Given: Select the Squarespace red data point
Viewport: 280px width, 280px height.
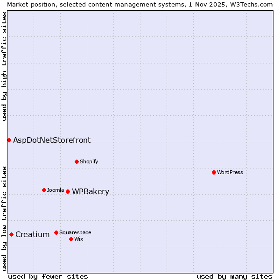Looking at the screenshot, I should (x=56, y=232).
